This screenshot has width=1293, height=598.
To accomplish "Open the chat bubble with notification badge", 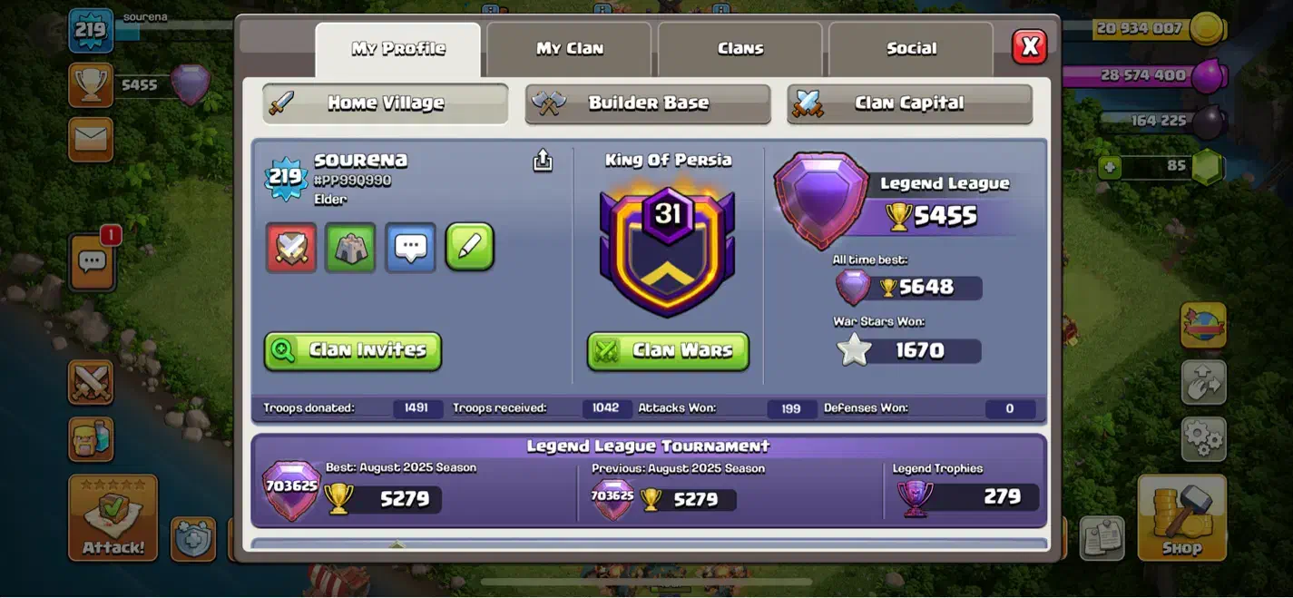I will click(x=93, y=262).
